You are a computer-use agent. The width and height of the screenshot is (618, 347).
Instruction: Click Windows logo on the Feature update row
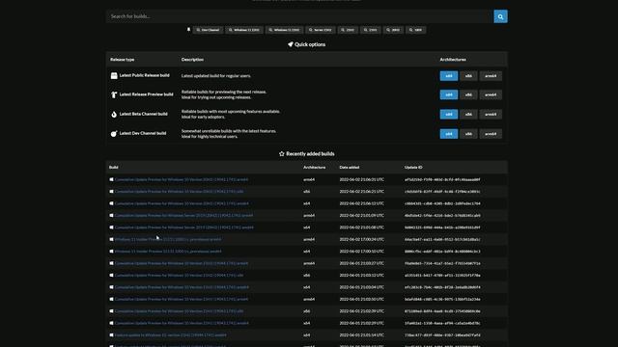(112, 335)
